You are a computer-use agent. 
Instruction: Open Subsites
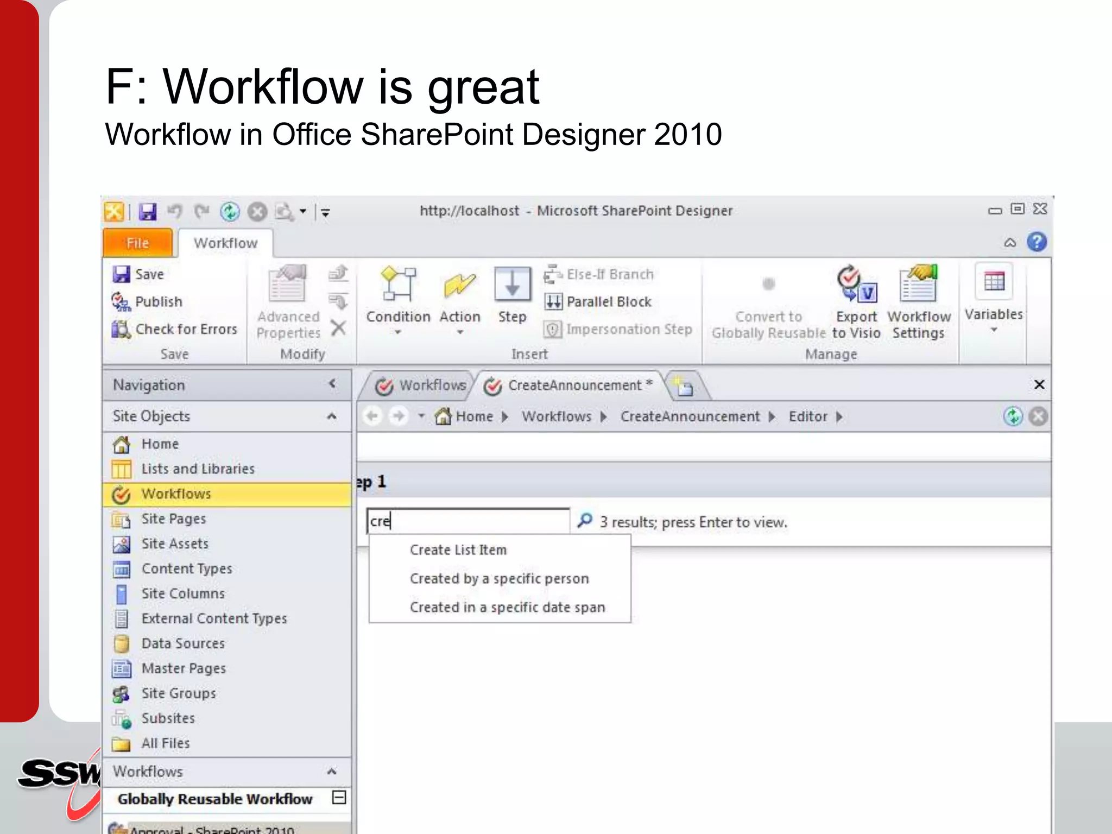point(227,719)
